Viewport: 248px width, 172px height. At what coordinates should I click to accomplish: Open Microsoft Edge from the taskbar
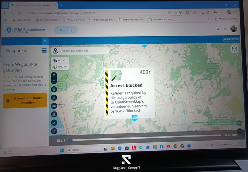point(120,148)
